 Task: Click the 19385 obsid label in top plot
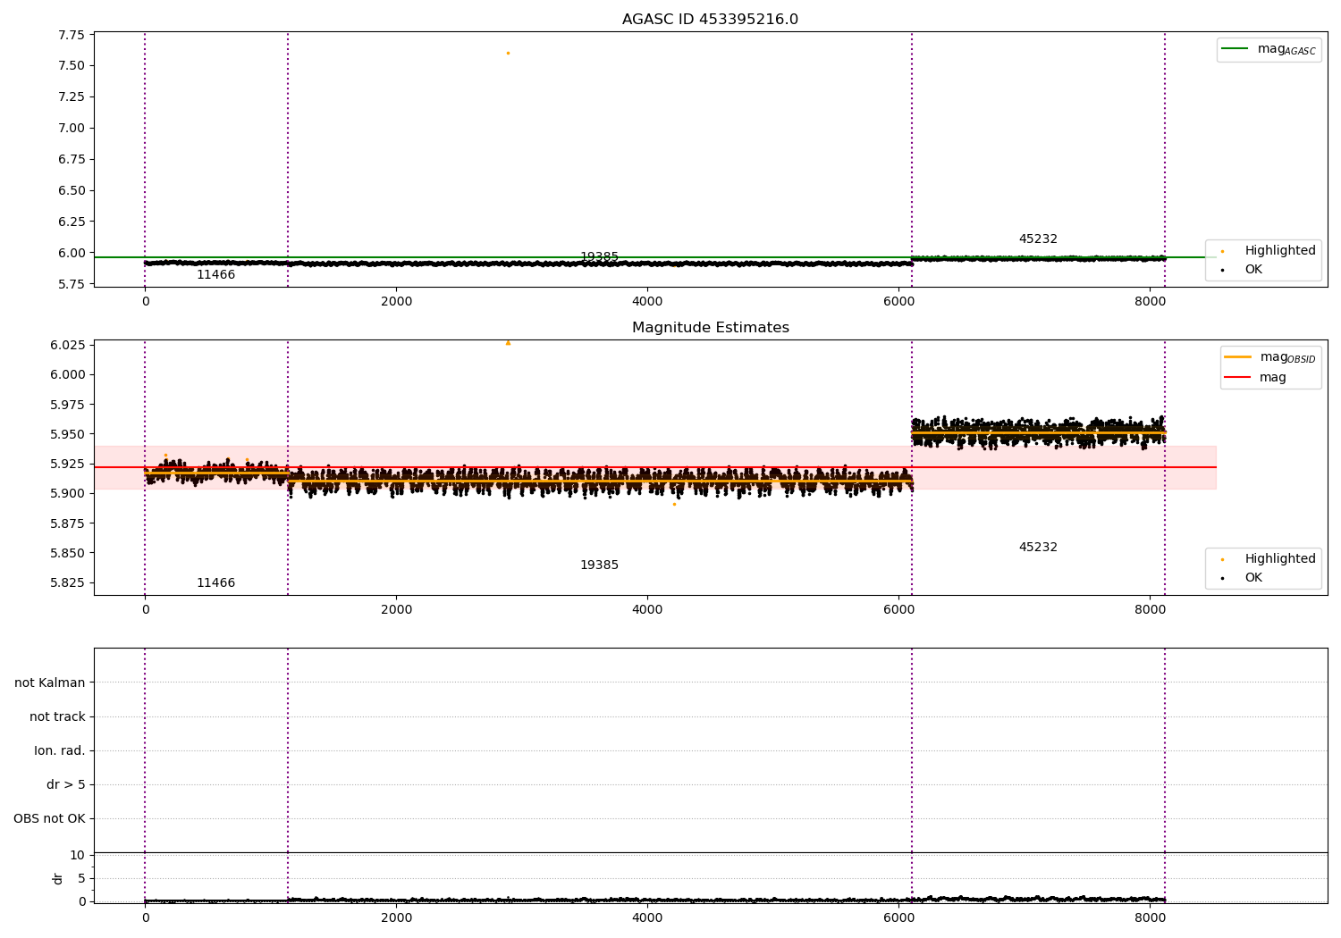[x=599, y=257]
